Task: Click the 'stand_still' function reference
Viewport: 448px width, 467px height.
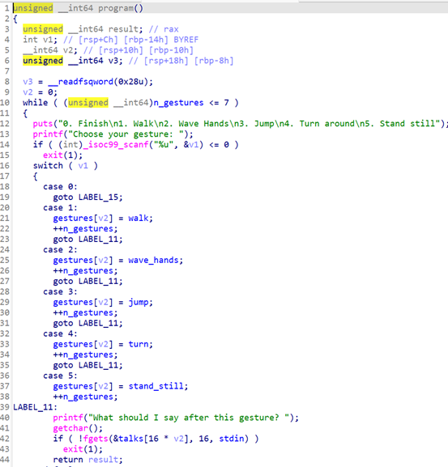Action: coord(156,386)
